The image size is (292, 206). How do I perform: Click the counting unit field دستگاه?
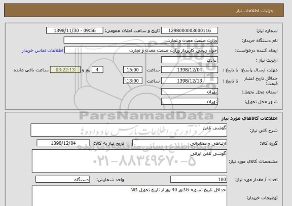[x=62, y=179]
